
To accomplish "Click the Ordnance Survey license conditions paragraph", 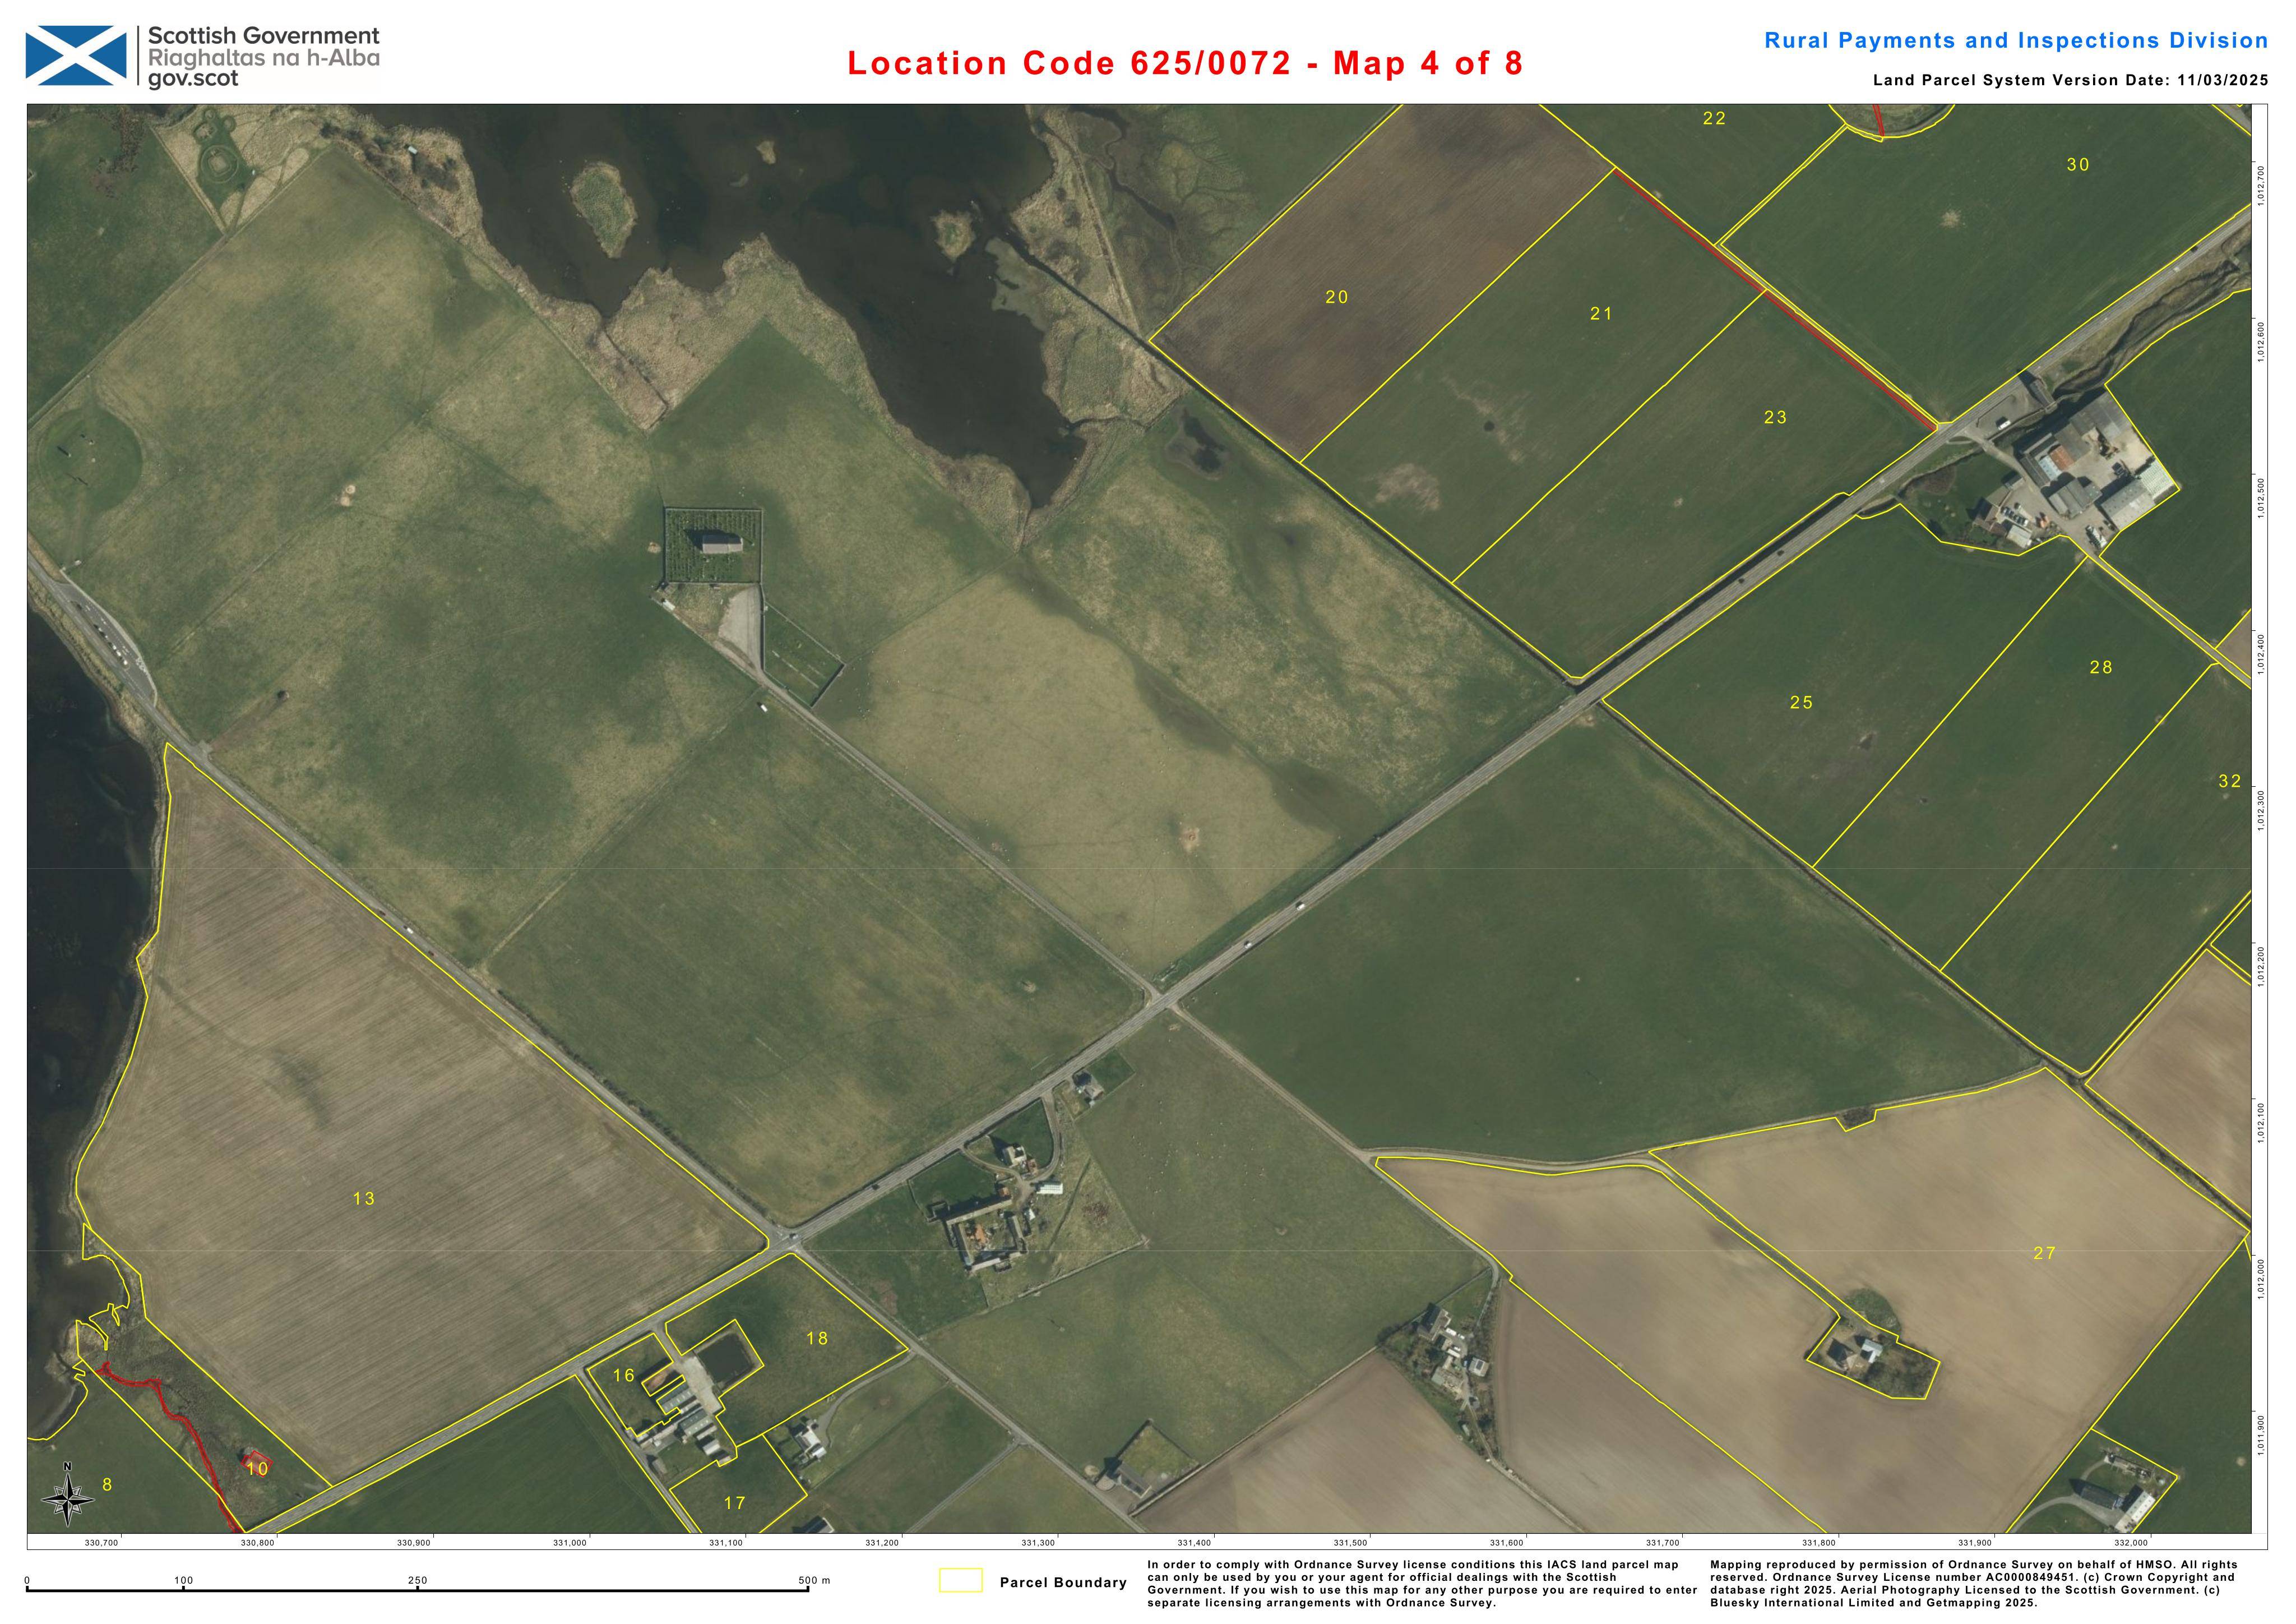I will tap(1421, 1583).
